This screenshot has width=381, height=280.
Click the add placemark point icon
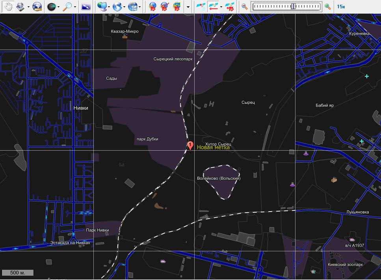pyautogui.click(x=153, y=7)
